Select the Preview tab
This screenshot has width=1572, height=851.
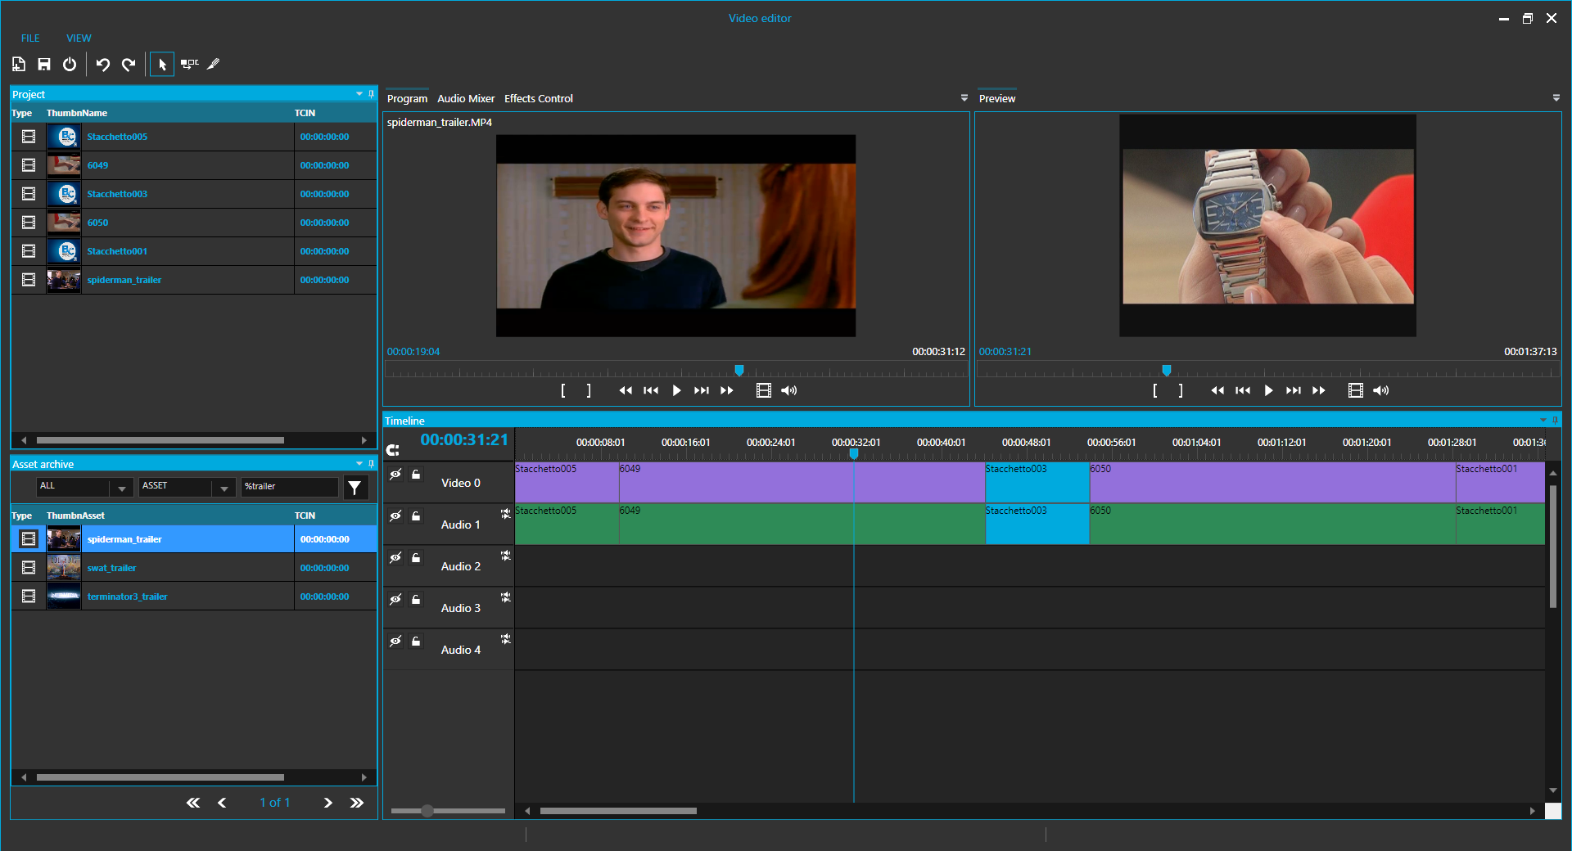click(x=997, y=98)
